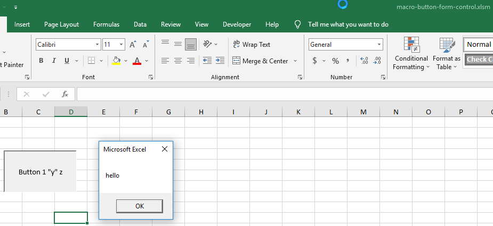Decrease indent icon
Viewport: 493px width, 226px height.
(207, 61)
